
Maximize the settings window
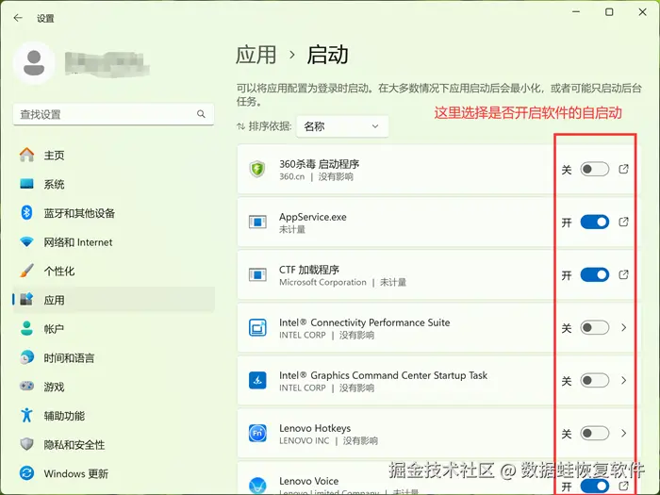(609, 11)
